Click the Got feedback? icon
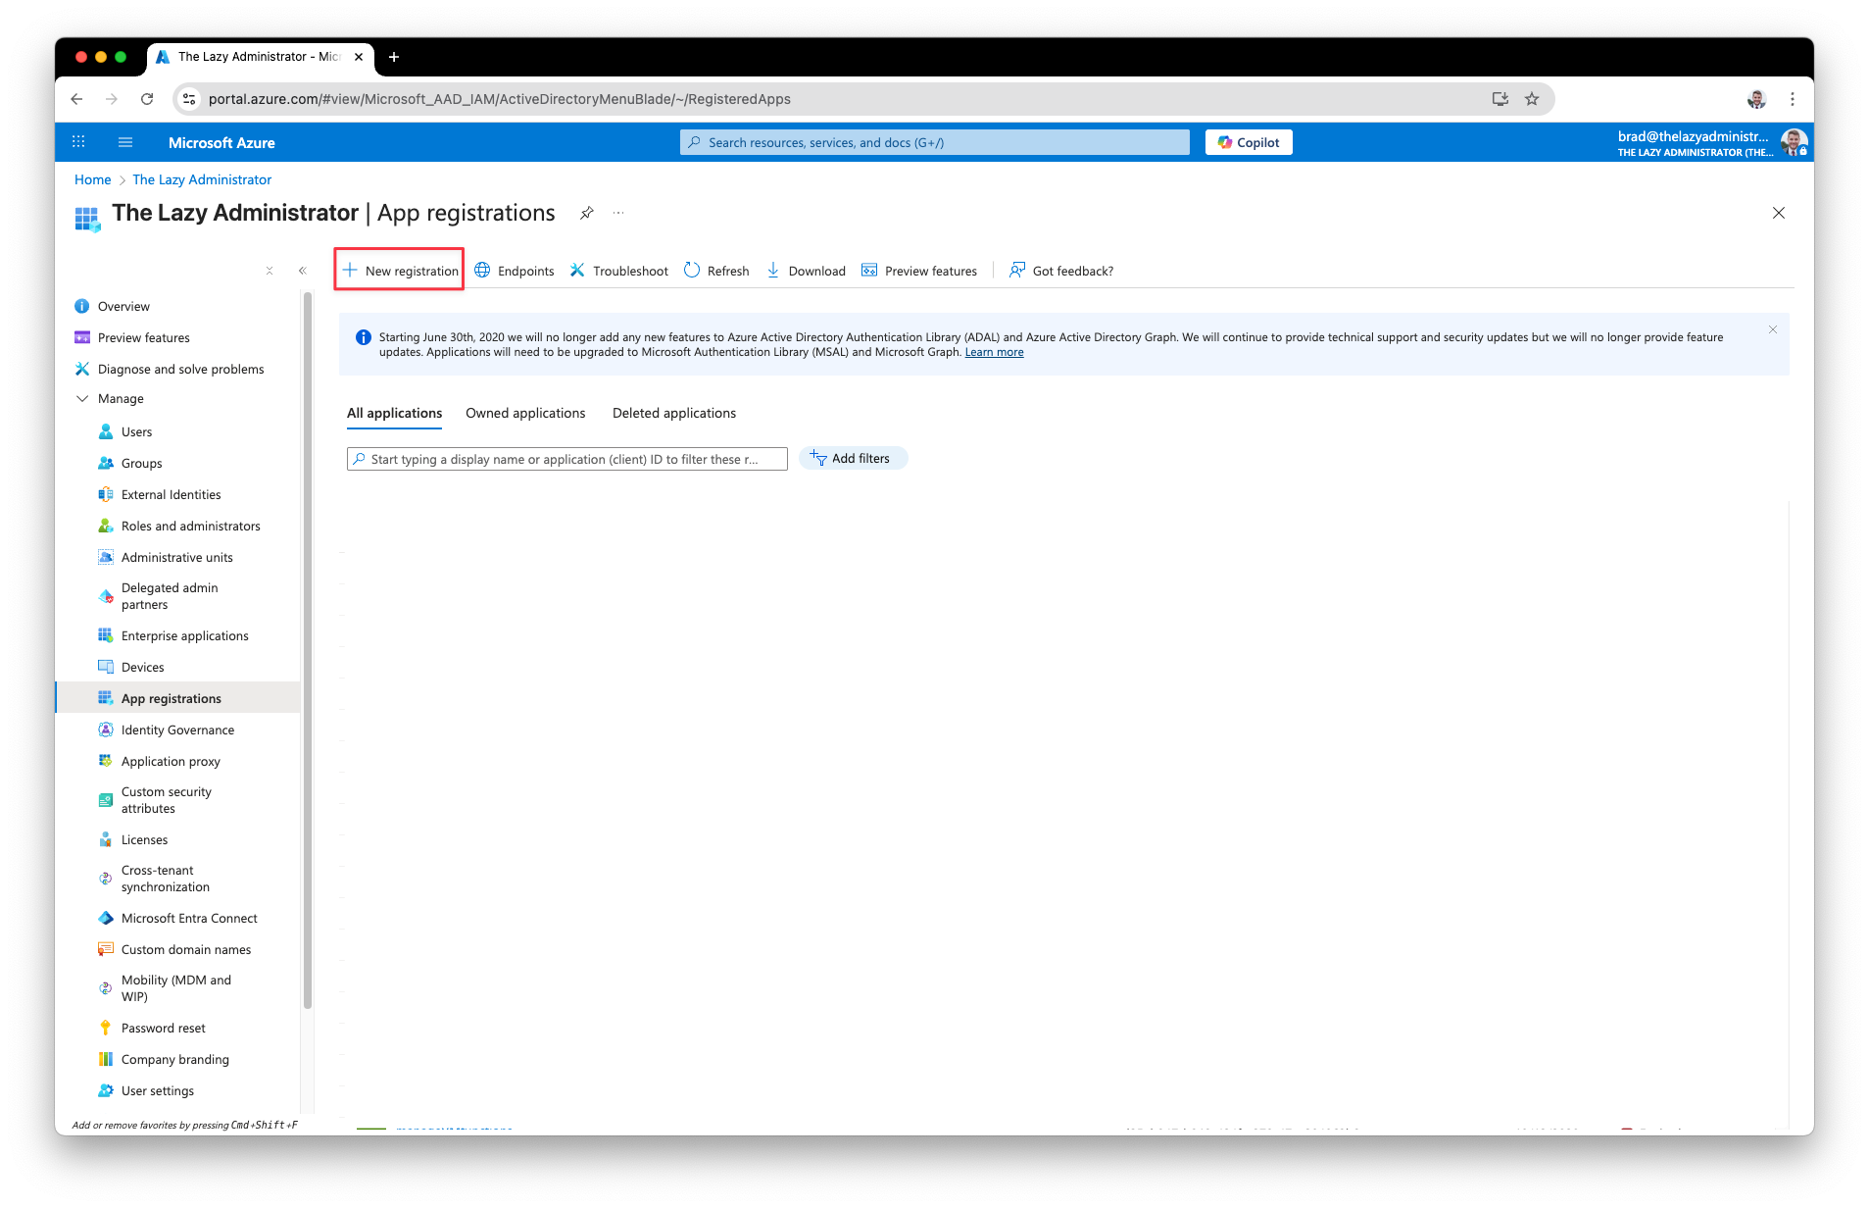Image resolution: width=1869 pixels, height=1208 pixels. [x=1017, y=271]
